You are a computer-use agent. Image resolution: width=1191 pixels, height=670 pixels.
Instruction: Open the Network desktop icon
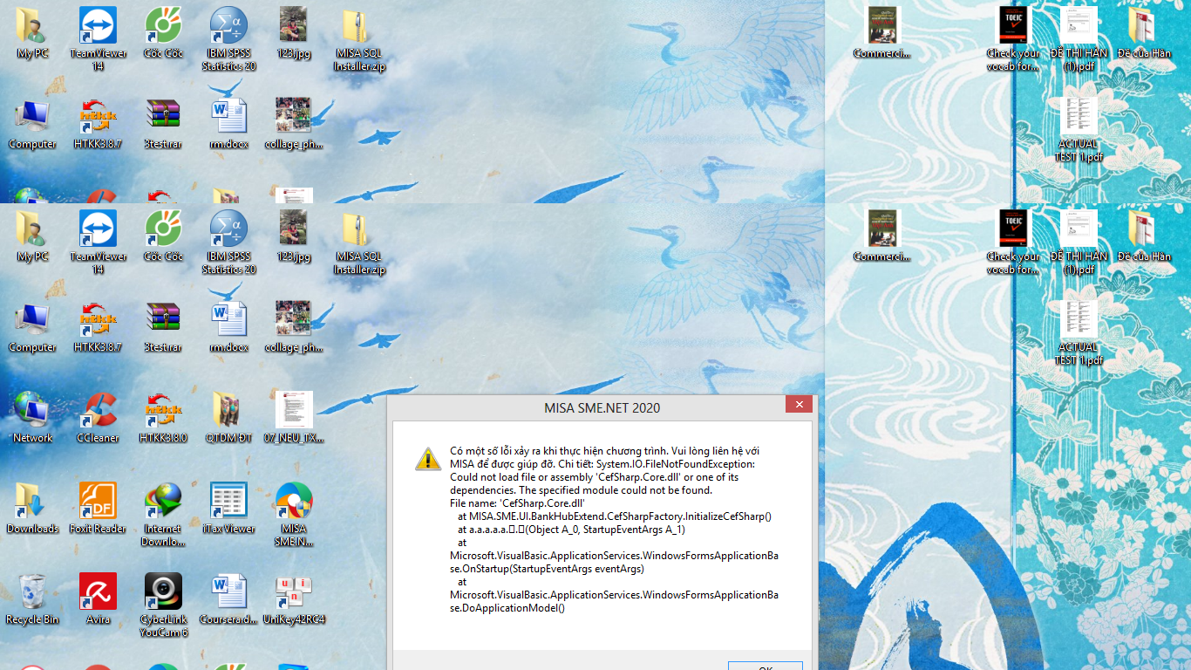pyautogui.click(x=32, y=417)
